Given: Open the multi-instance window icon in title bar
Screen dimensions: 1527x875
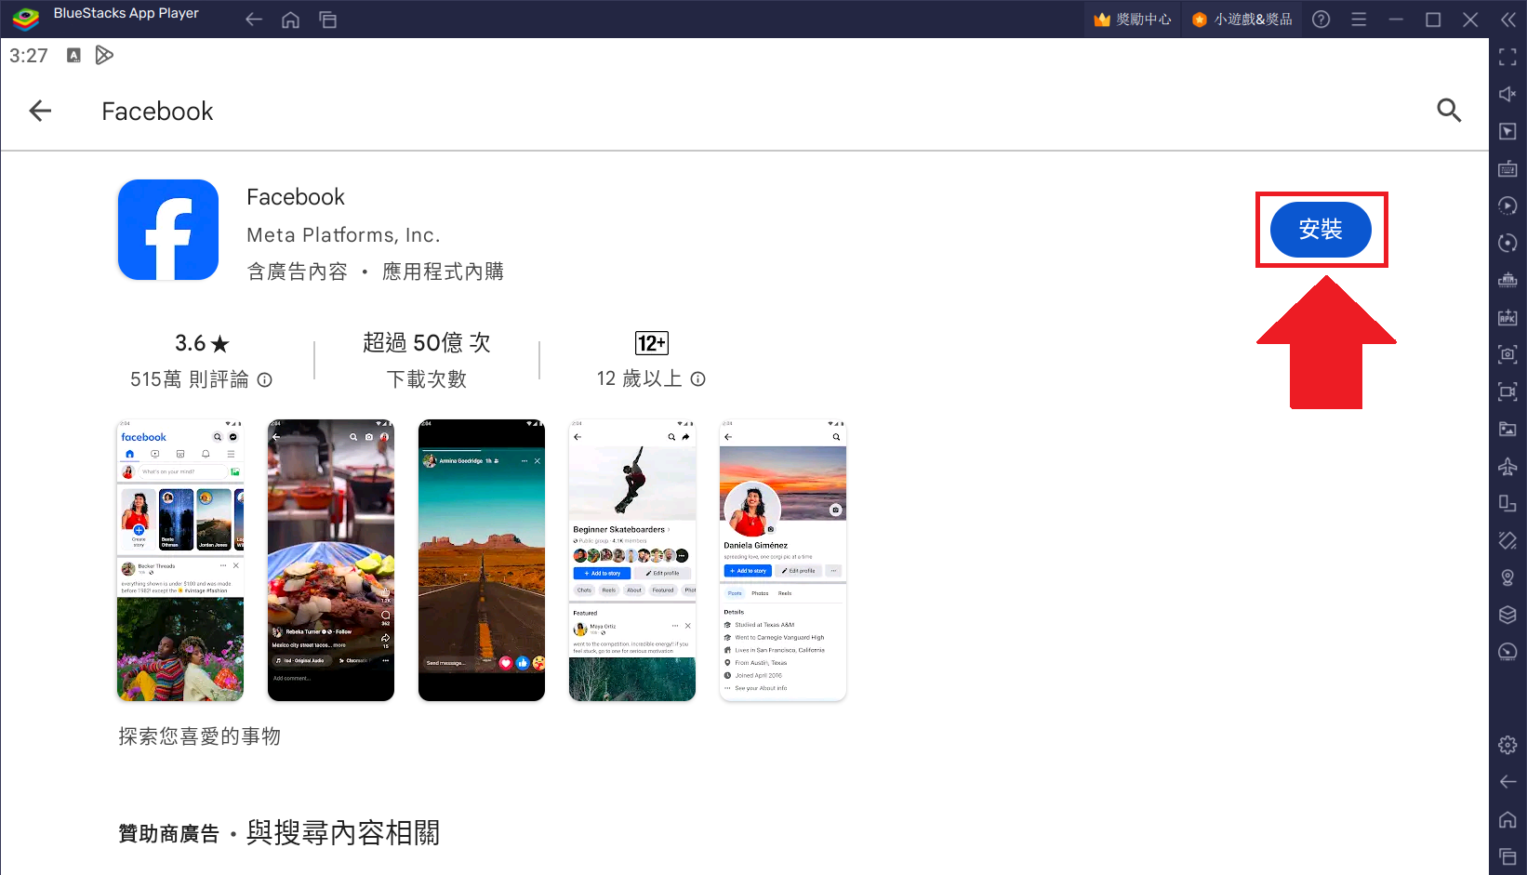Looking at the screenshot, I should tap(328, 20).
